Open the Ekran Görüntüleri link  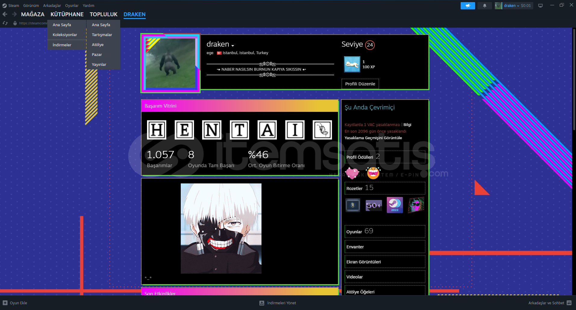coord(385,262)
